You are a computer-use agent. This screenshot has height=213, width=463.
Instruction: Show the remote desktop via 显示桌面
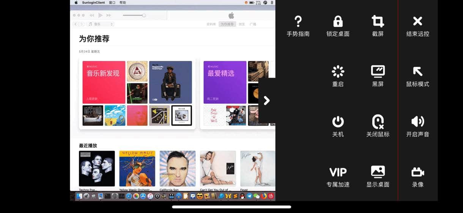(x=378, y=177)
